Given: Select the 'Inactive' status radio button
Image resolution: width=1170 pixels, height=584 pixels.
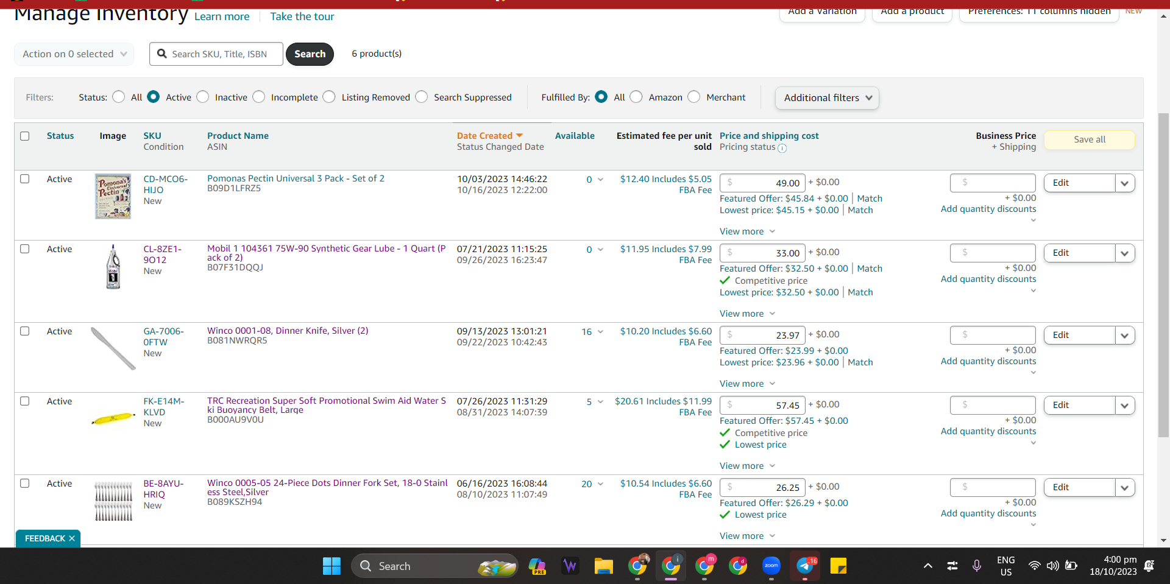Looking at the screenshot, I should (x=203, y=97).
